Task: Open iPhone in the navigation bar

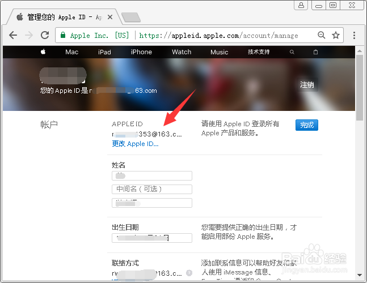Action: 141,52
